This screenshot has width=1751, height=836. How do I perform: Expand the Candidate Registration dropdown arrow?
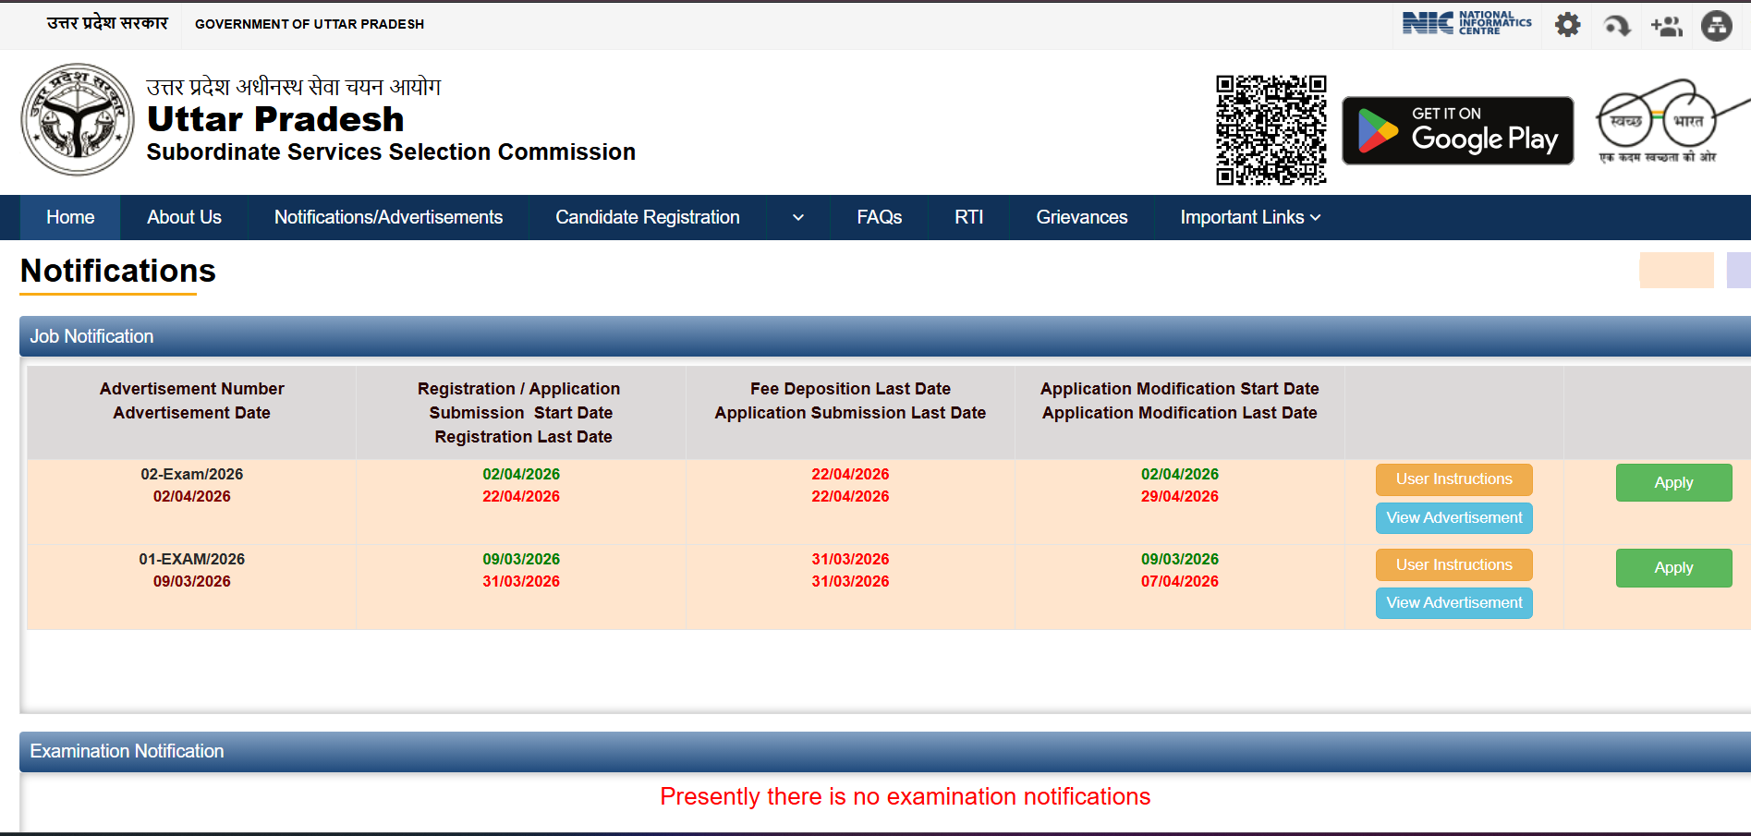tap(798, 218)
